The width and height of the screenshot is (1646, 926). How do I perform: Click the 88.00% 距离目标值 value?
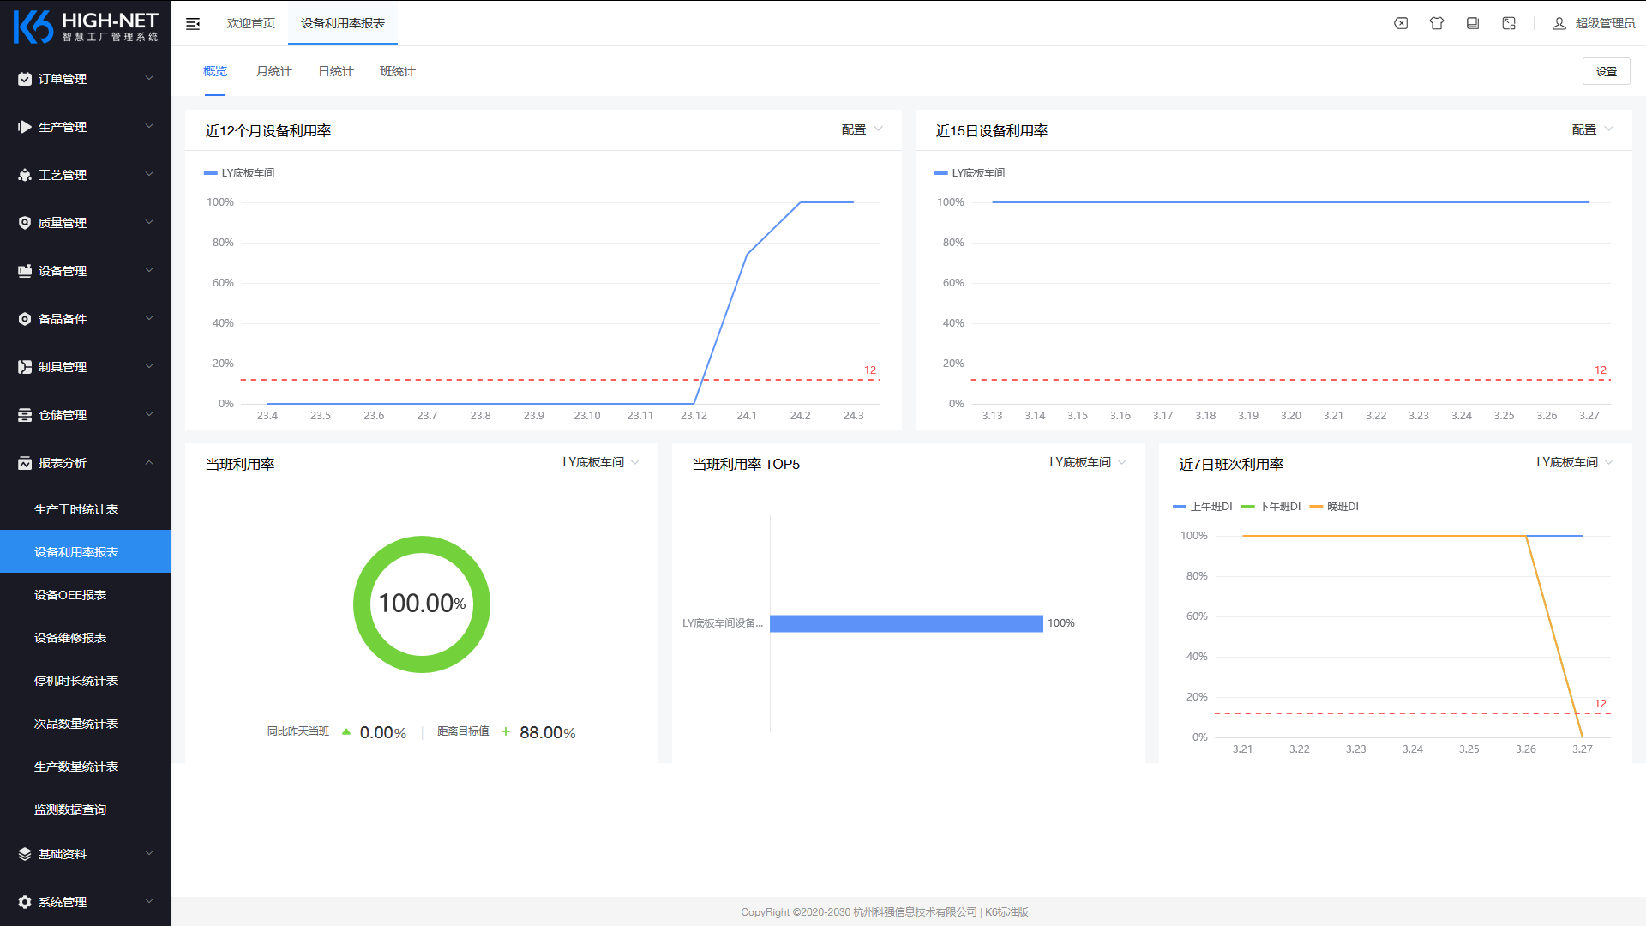pyautogui.click(x=547, y=732)
